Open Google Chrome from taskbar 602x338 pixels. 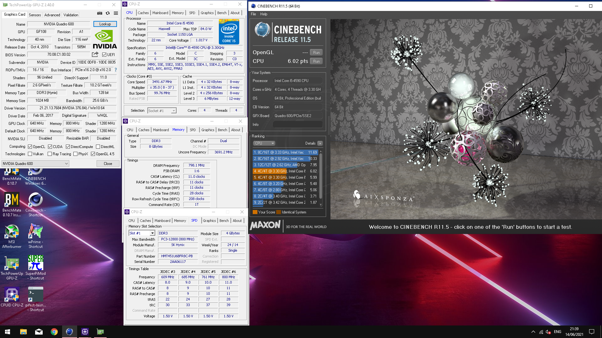point(54,332)
